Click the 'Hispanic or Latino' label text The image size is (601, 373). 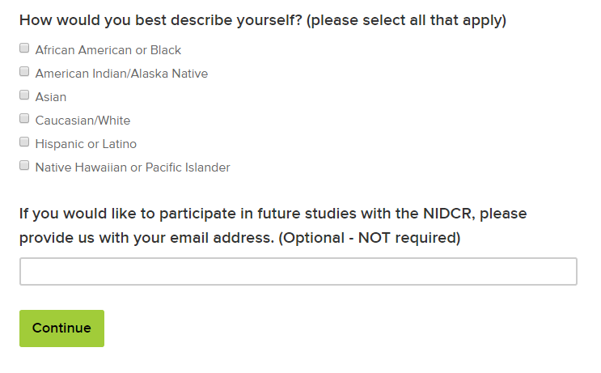point(86,144)
